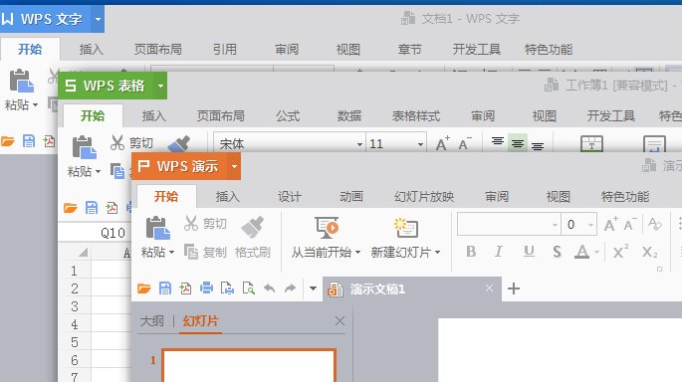Increase font size in WPS 演示

(610, 224)
